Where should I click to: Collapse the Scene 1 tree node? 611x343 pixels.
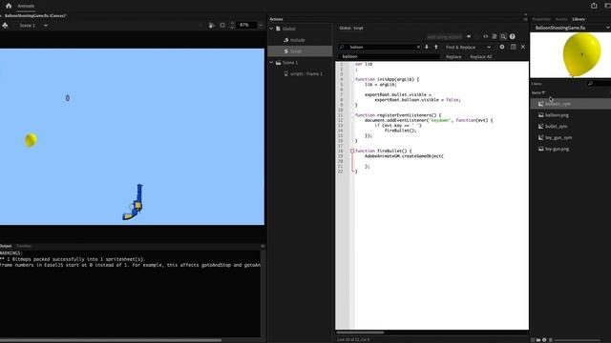click(x=271, y=63)
